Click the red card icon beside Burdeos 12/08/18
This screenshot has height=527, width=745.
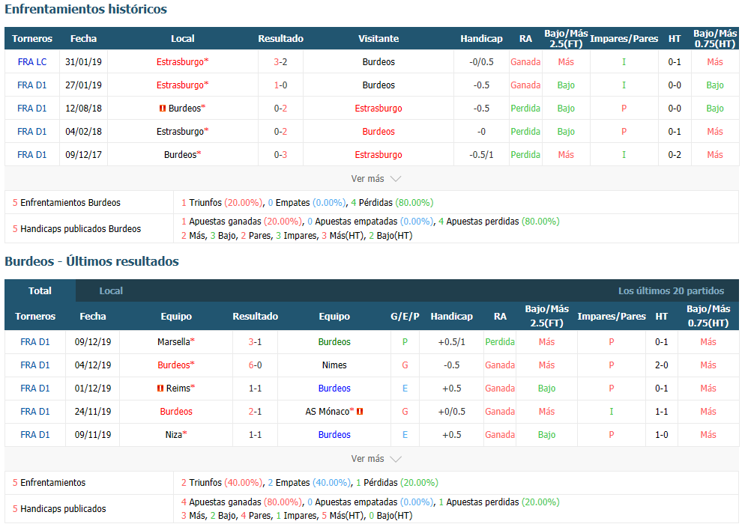(x=163, y=108)
